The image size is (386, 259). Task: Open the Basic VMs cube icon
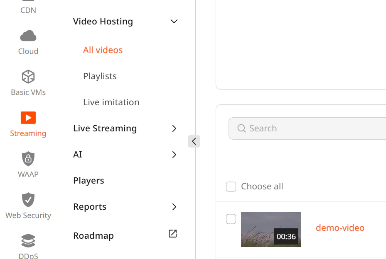coord(28,77)
